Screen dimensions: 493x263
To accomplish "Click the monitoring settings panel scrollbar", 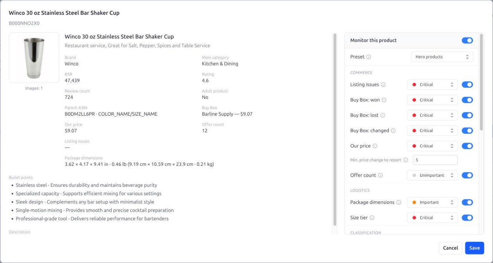I will coord(481,82).
